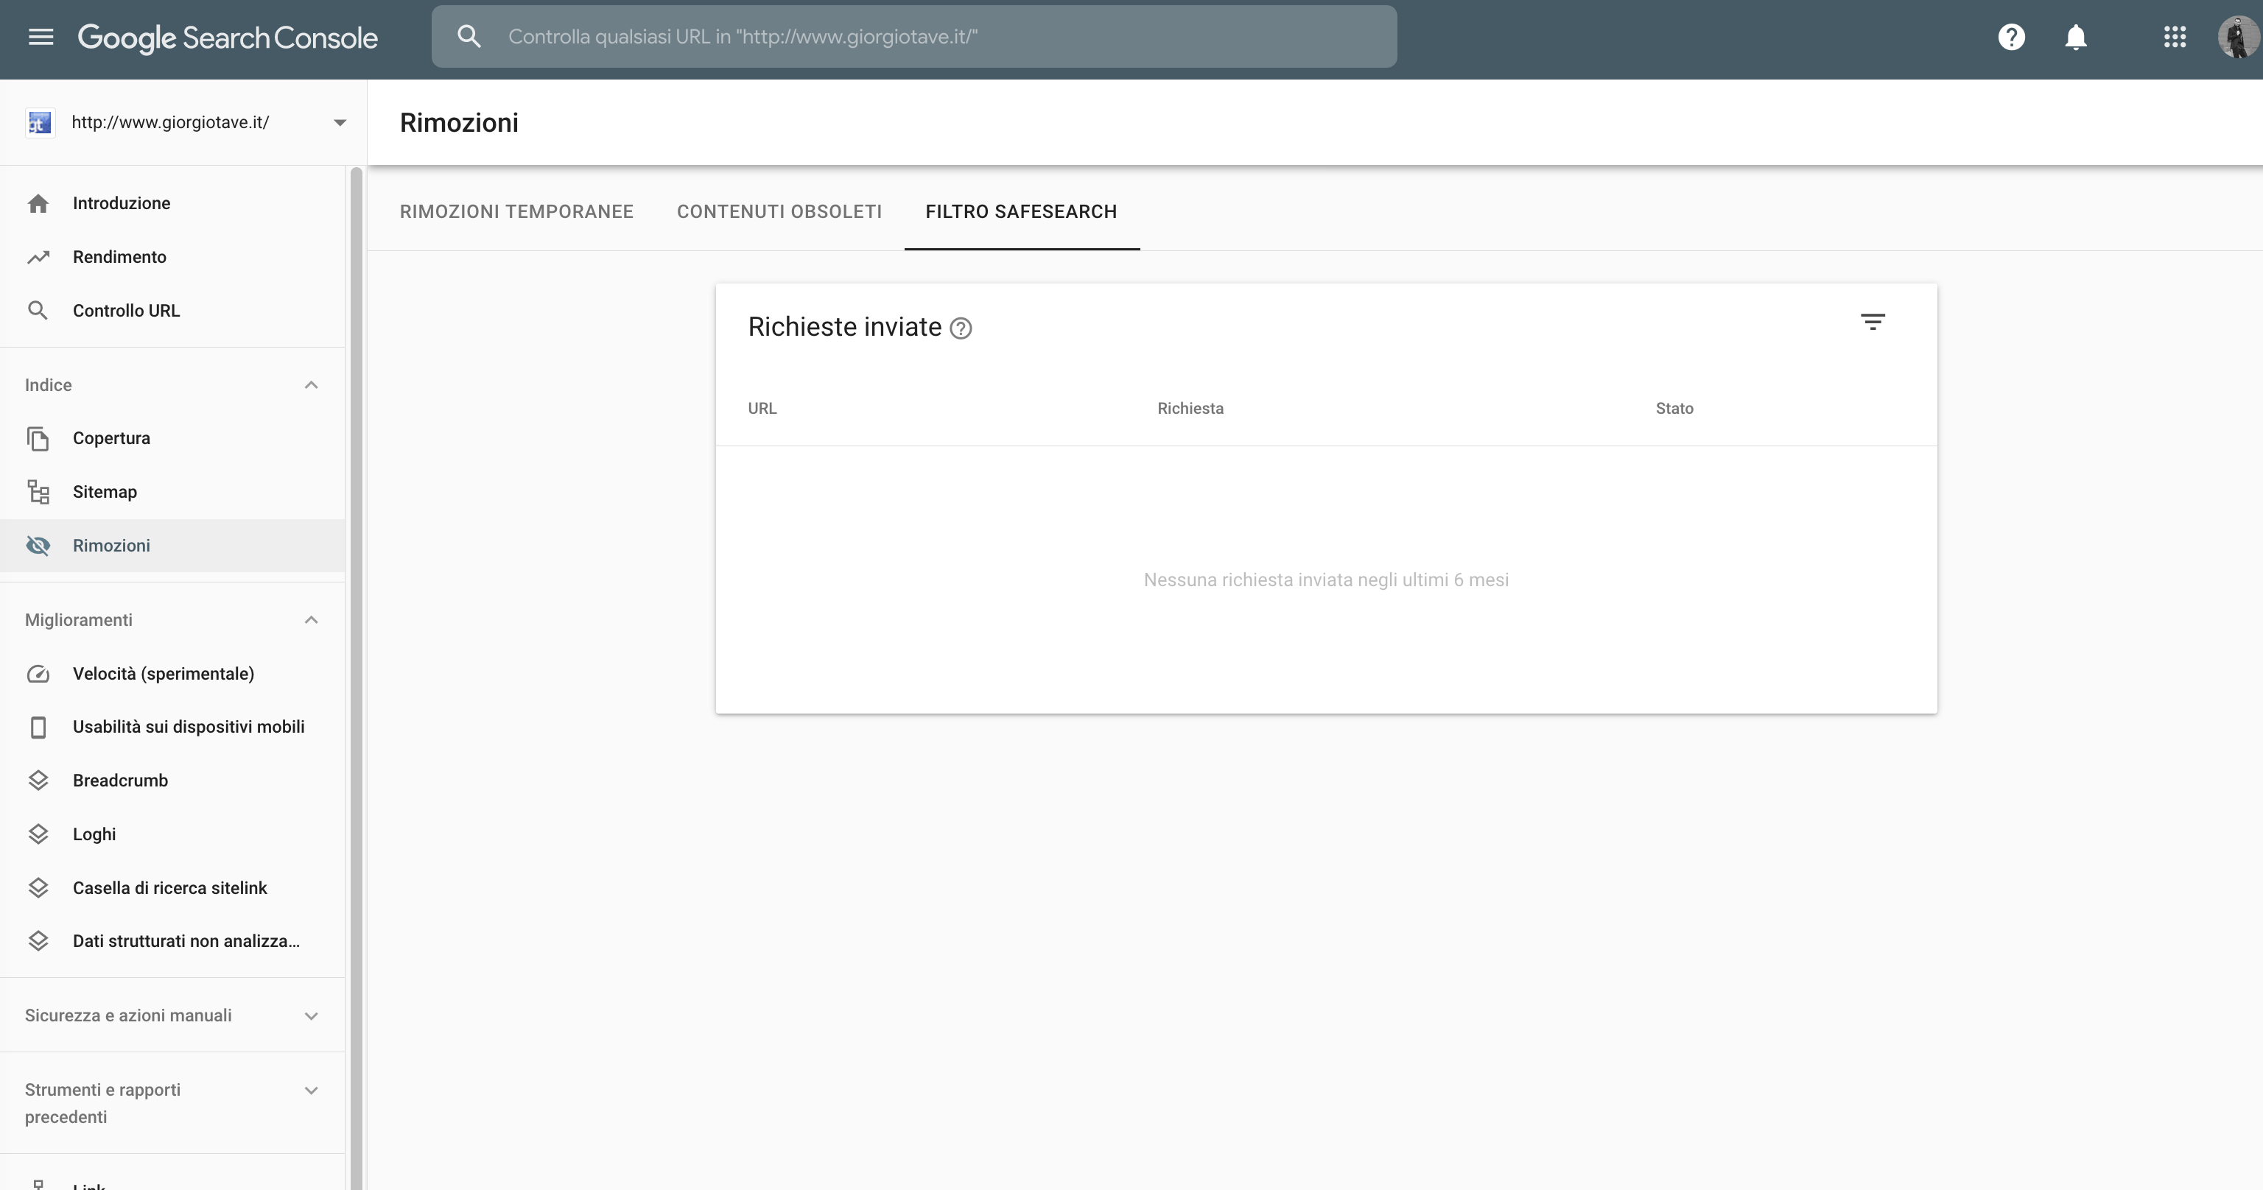
Task: Open the Google apps grid
Action: pyautogui.click(x=2175, y=37)
